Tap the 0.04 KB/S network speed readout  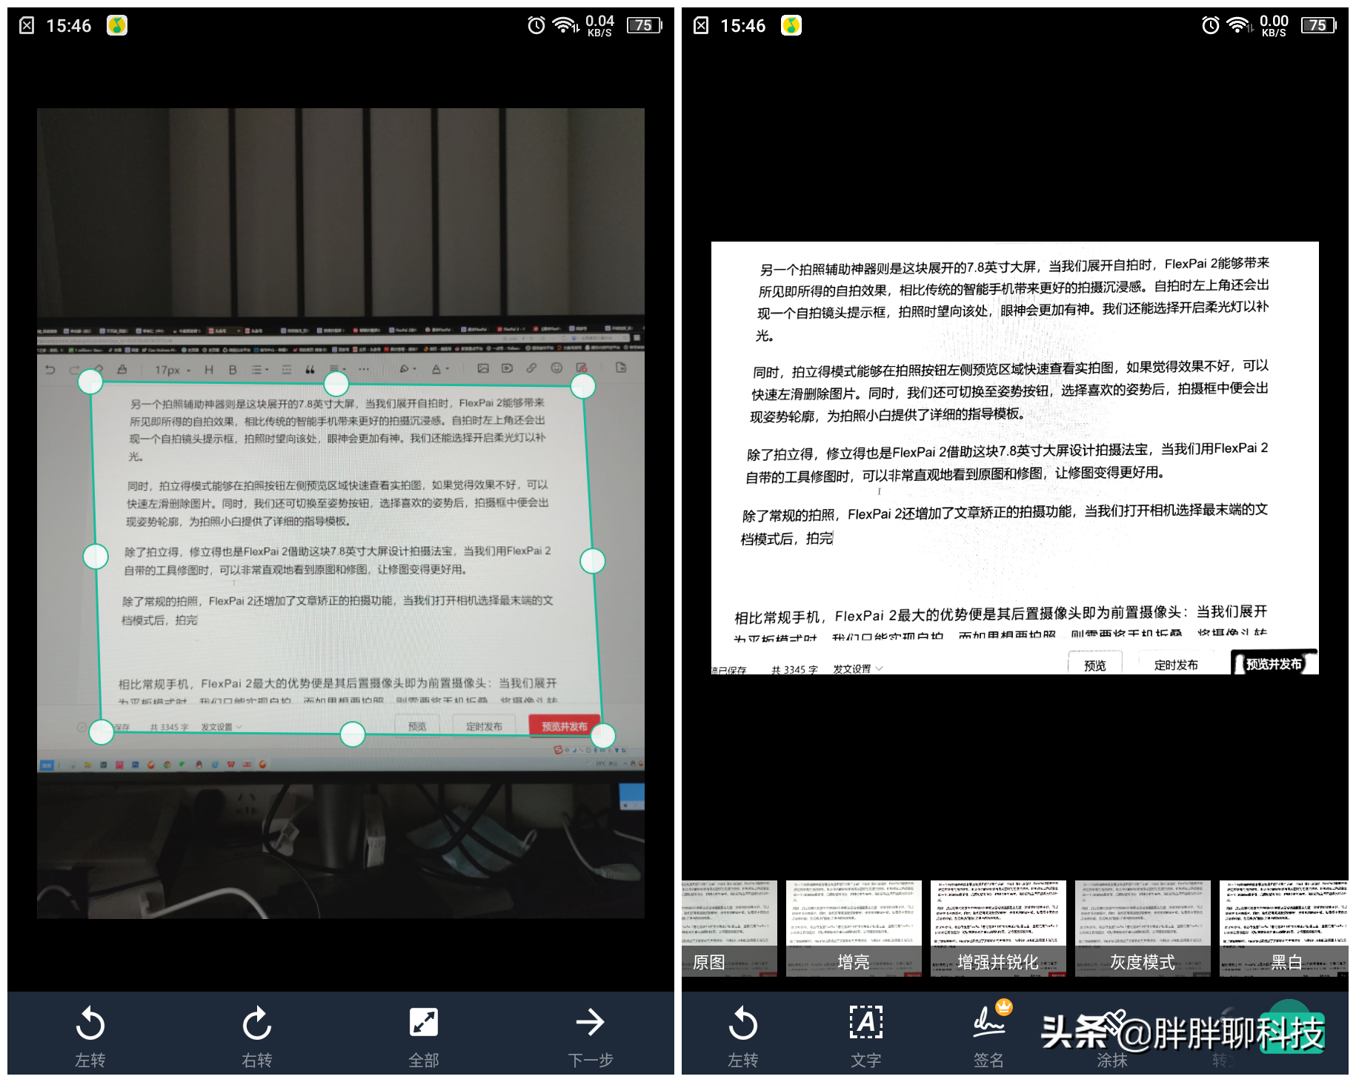click(x=599, y=26)
